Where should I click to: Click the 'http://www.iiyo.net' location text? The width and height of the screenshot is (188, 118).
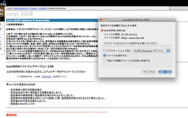coord(132,38)
